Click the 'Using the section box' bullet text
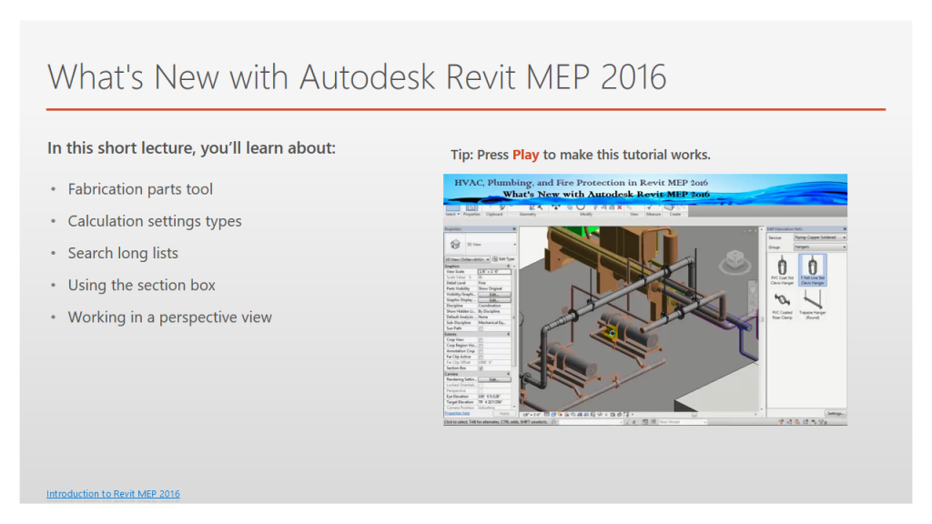This screenshot has height=524, width=932. pos(141,285)
